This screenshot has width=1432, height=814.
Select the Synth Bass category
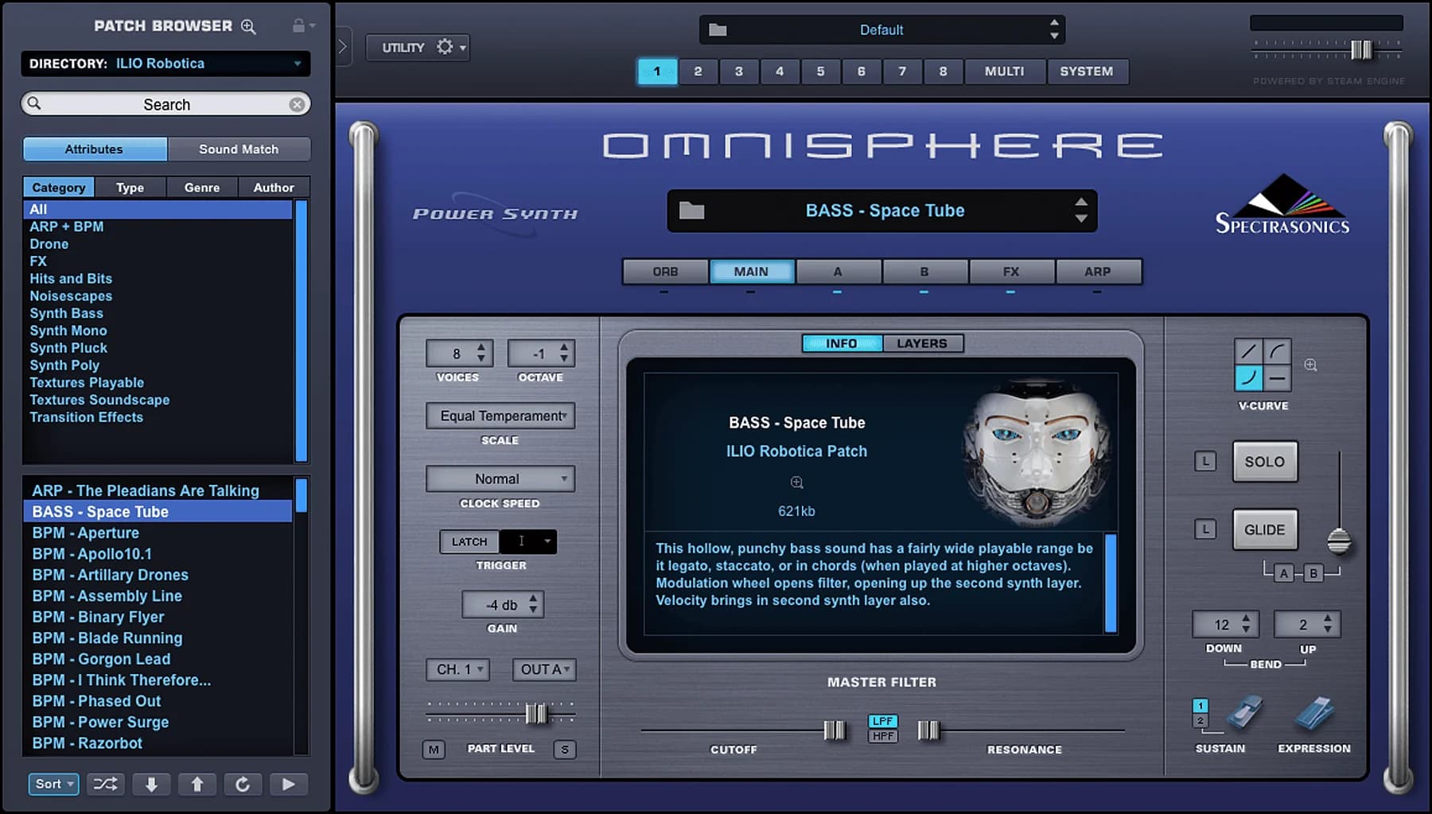click(x=66, y=313)
